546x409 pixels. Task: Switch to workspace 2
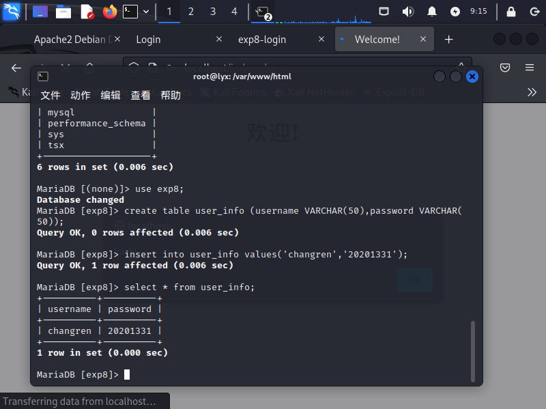click(191, 12)
